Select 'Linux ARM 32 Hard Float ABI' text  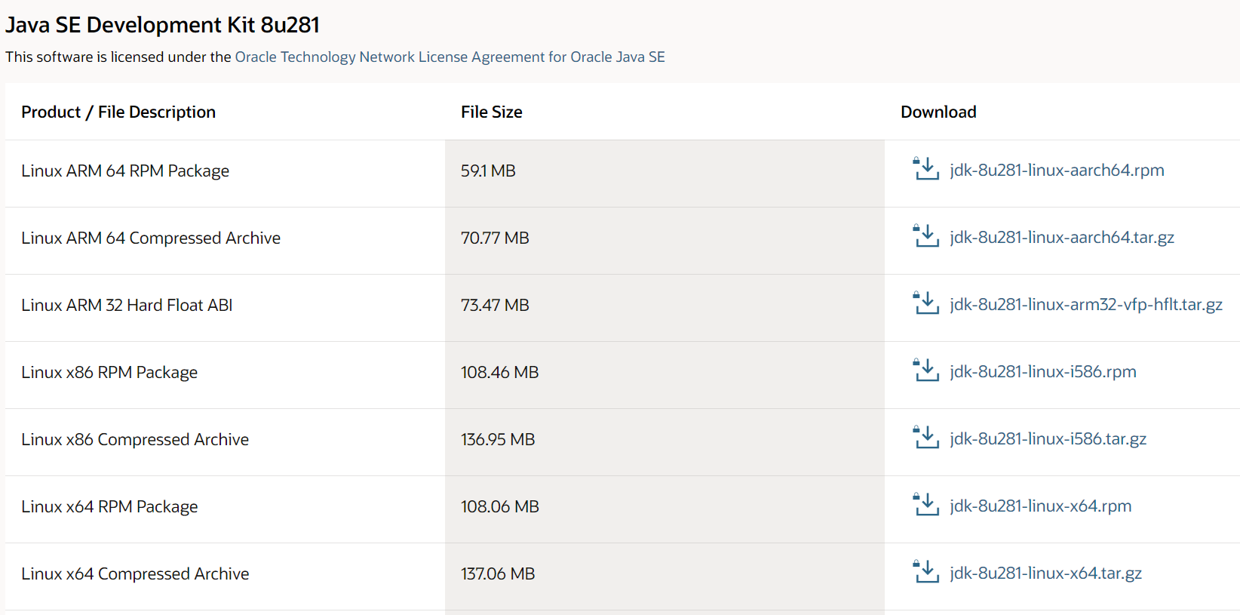coord(127,306)
